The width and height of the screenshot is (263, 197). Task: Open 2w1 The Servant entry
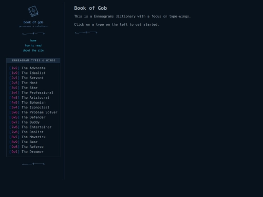26,78
